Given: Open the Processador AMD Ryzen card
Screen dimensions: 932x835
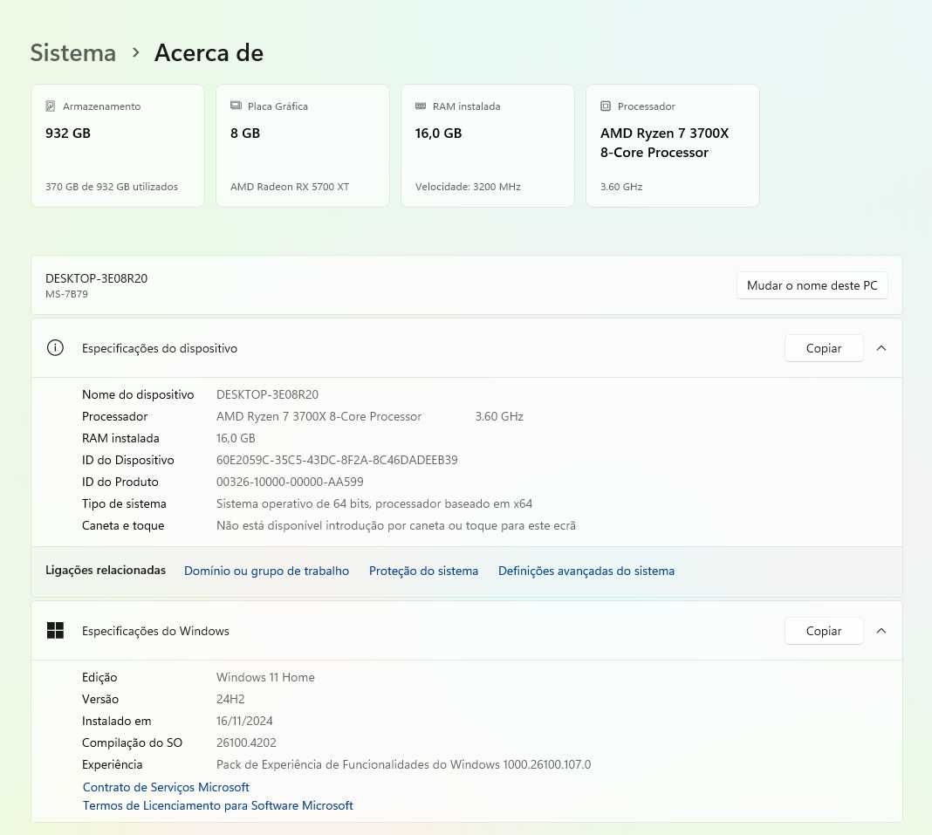Looking at the screenshot, I should click(x=673, y=146).
